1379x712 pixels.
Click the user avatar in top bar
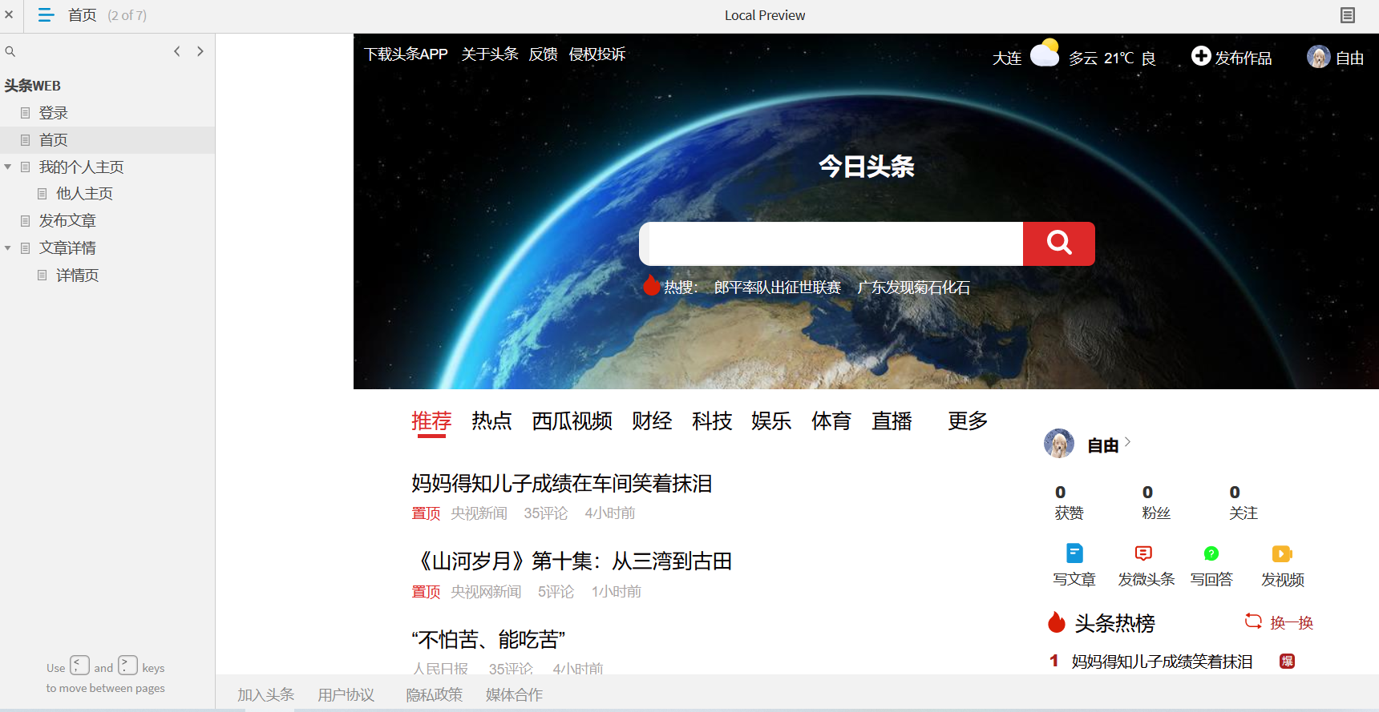[x=1318, y=57]
